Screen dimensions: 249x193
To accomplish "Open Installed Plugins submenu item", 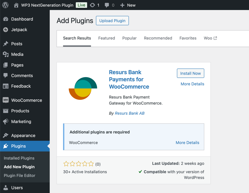I will point(19,158).
